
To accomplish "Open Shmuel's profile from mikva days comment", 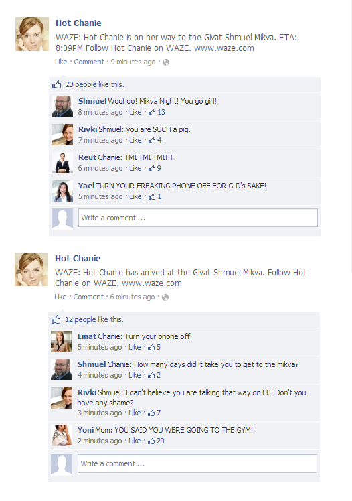I will click(x=92, y=364).
